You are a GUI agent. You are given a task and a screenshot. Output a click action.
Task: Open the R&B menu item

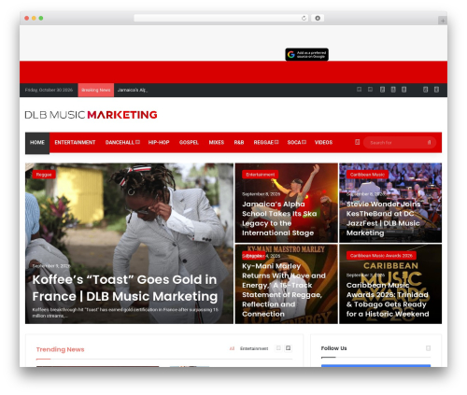(x=239, y=143)
